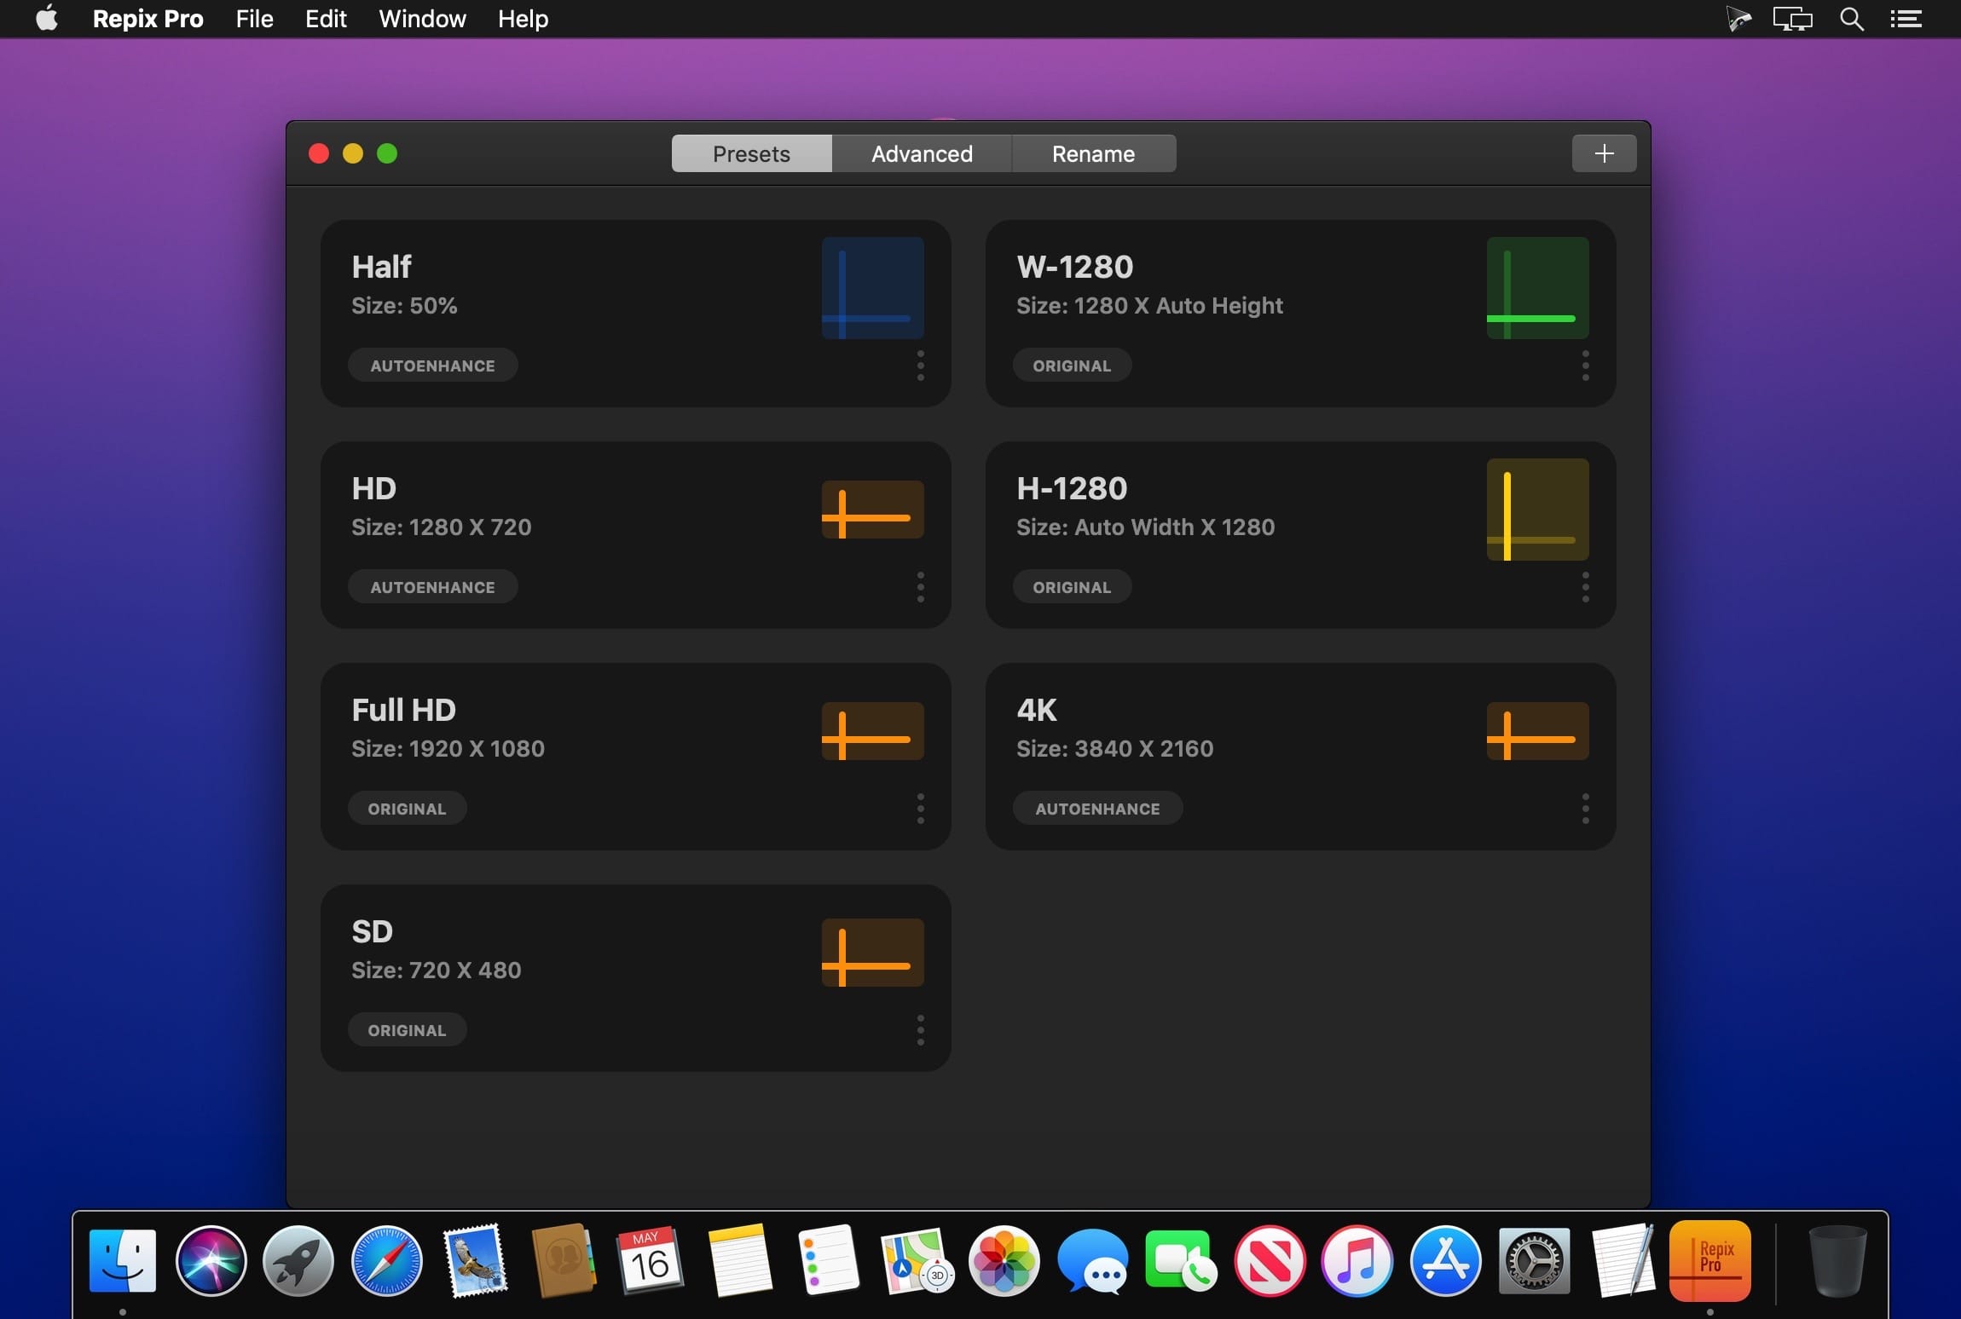Click the add new preset button
The height and width of the screenshot is (1319, 1961).
click(1603, 152)
